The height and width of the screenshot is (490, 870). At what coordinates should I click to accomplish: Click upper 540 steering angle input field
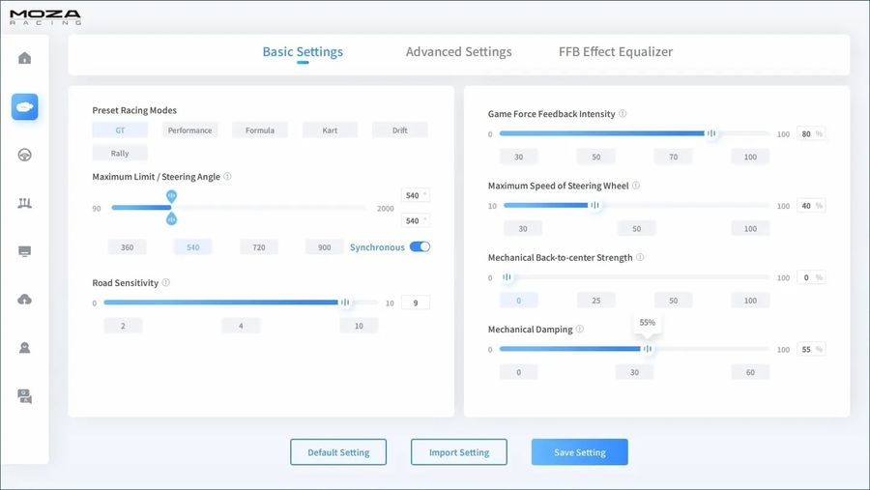point(415,195)
